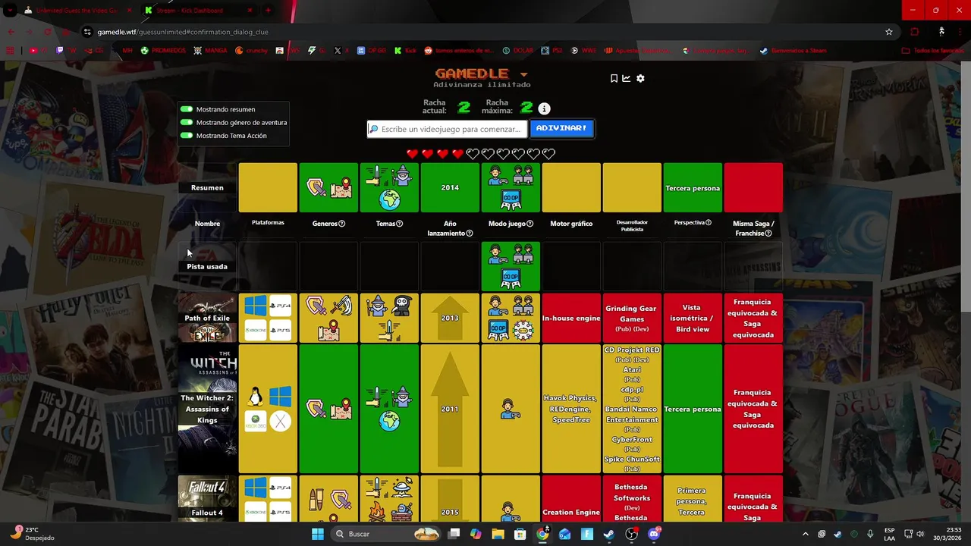Open the Windows Start menu
This screenshot has height=546, width=971.
pyautogui.click(x=317, y=534)
